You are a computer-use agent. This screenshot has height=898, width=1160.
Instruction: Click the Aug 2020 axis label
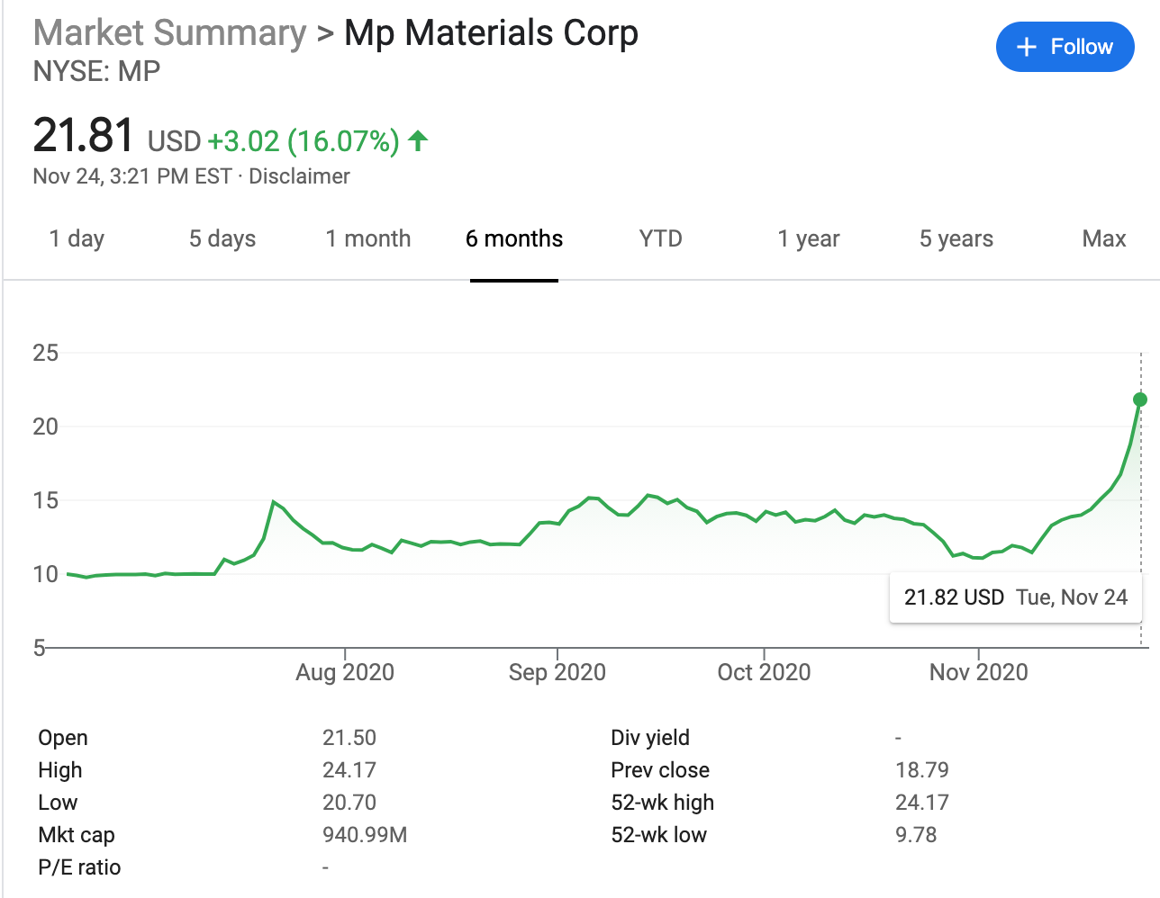click(345, 672)
